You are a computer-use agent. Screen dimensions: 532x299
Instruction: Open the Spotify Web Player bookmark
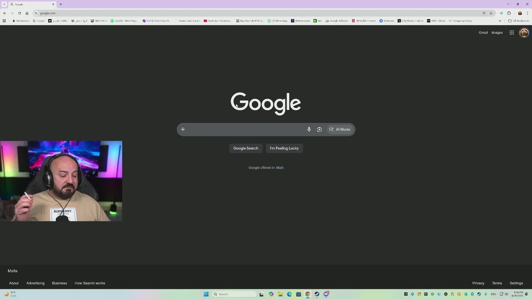click(x=124, y=21)
